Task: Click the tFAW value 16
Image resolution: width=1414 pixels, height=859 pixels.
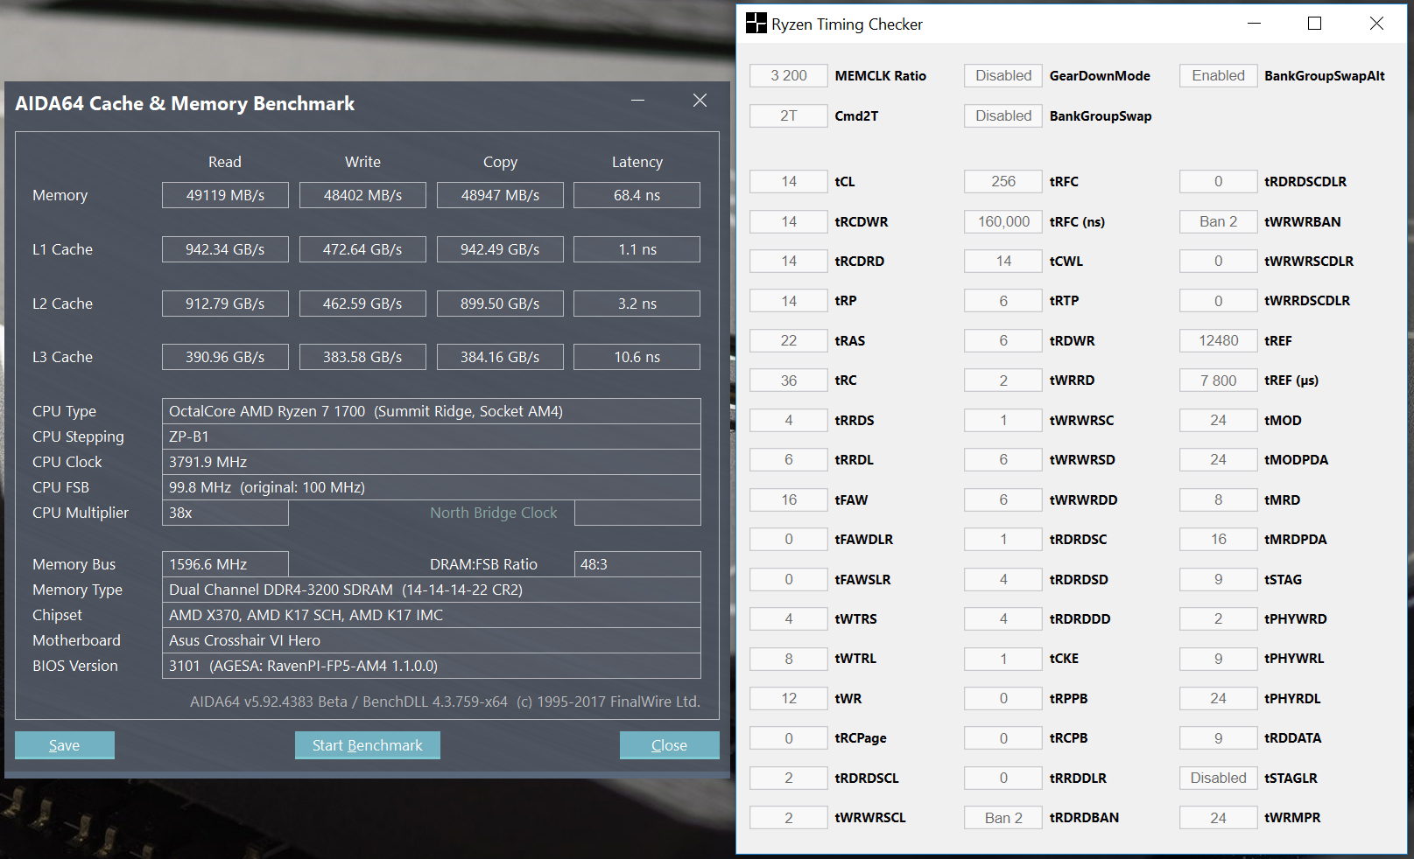Action: click(x=789, y=499)
